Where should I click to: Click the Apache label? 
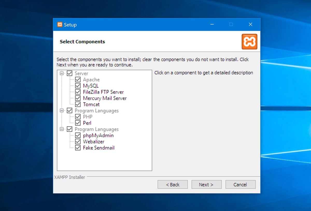91,80
